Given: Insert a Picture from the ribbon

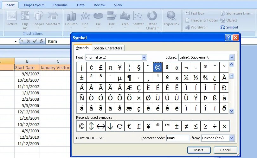Looking at the screenshot, I should click(x=12, y=18).
